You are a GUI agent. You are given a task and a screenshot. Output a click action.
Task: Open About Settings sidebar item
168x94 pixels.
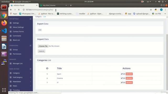(18, 27)
